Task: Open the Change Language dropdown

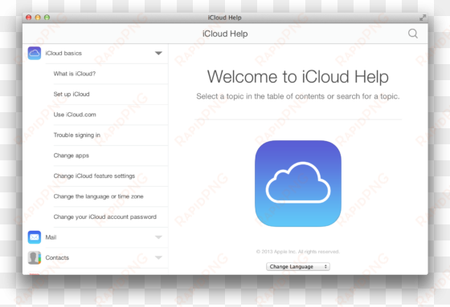Action: (298, 267)
